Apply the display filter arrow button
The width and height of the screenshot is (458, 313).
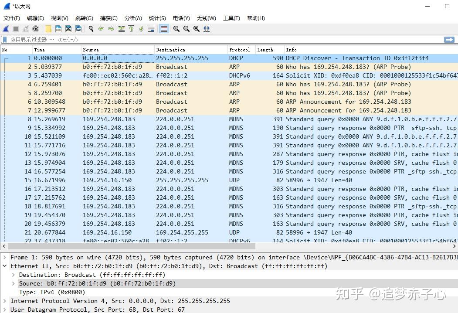[449, 40]
